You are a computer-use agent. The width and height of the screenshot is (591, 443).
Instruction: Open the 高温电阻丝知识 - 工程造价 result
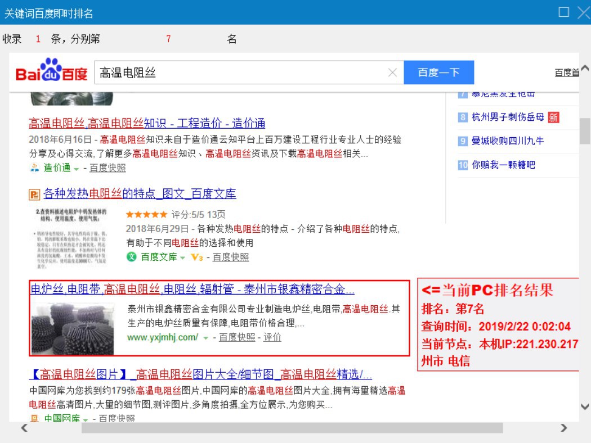point(147,123)
